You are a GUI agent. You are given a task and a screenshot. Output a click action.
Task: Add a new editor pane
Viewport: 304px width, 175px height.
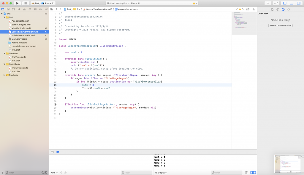pyautogui.click(x=254, y=9)
